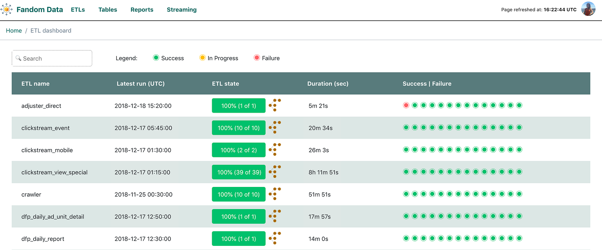Screen dimensions: 602x250
Task: Open the dfp_daily_ad_unit_detail DAG graph icon
Action: pyautogui.click(x=275, y=216)
